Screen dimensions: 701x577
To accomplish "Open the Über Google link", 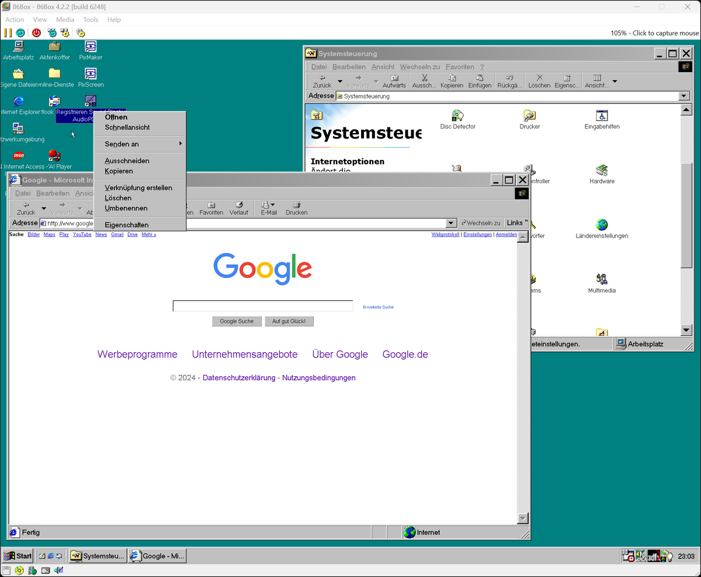I will [340, 354].
